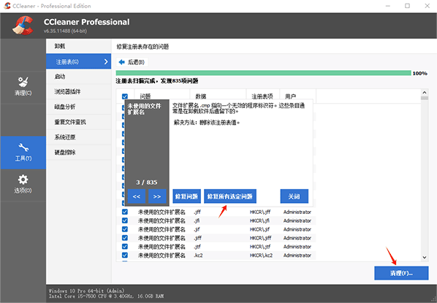437x303 pixels.
Task: Click the 修复问题 fix issue button
Action: [187, 196]
